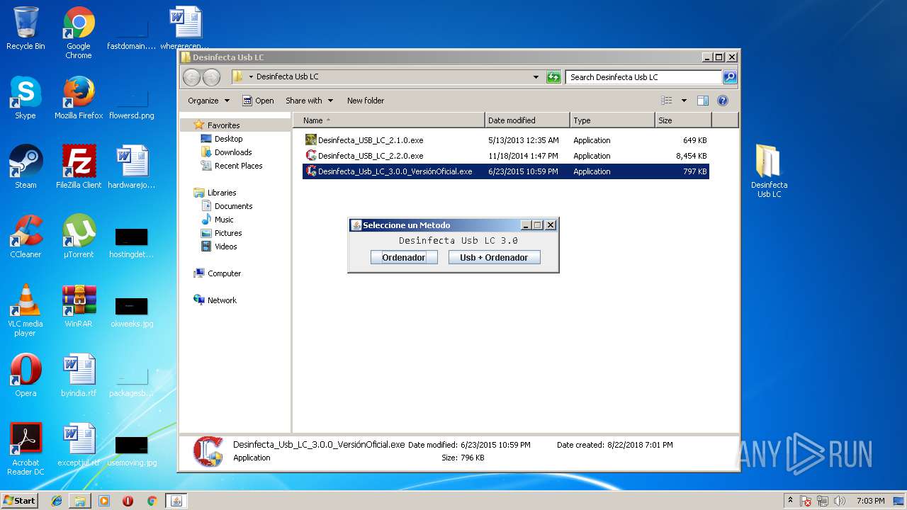Viewport: 907px width, 510px height.
Task: Click the Ordenador button
Action: 404,258
